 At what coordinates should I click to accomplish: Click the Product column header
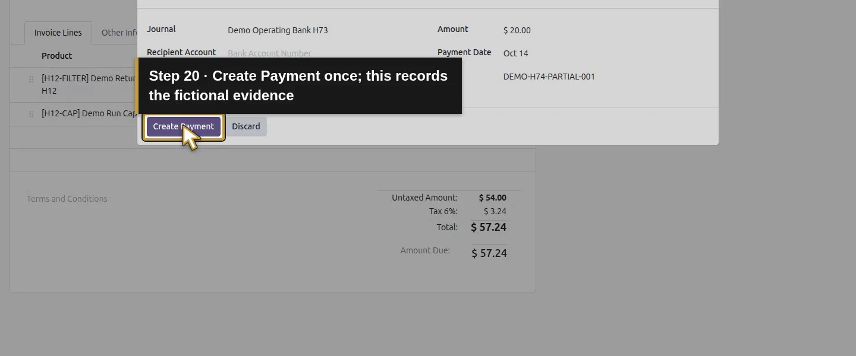tap(56, 56)
